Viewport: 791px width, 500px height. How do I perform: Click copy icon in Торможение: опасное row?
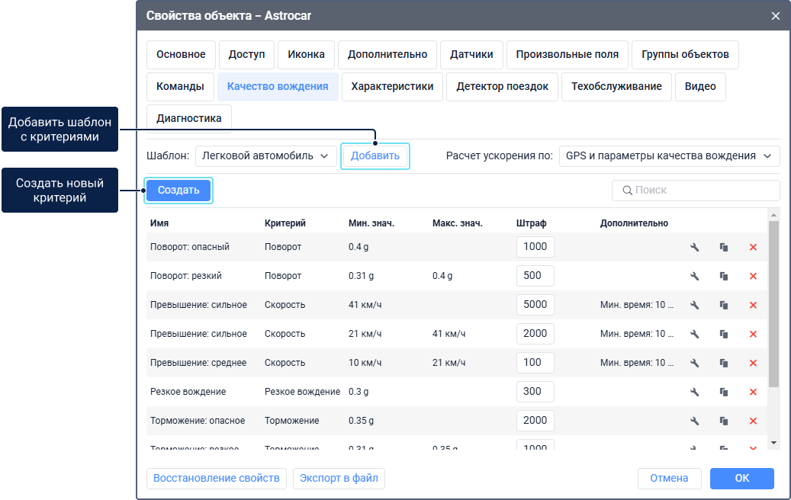click(723, 421)
